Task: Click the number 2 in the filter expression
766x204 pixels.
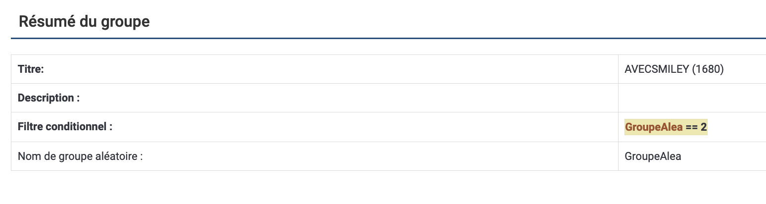Action: click(x=704, y=127)
